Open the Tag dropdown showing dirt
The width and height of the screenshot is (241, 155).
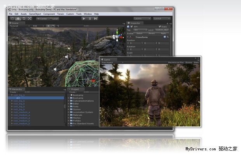(x=140, y=30)
